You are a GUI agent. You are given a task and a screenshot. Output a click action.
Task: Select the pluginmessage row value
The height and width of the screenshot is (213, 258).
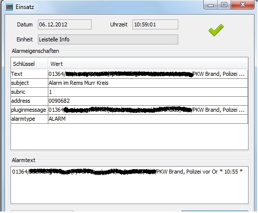(148, 110)
